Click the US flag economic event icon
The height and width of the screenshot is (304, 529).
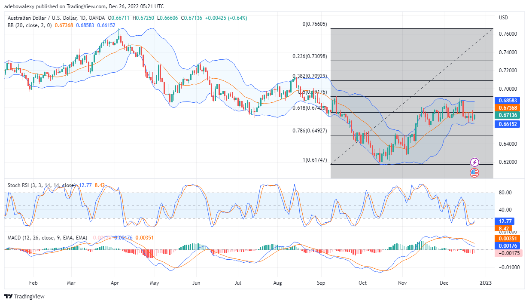click(474, 173)
